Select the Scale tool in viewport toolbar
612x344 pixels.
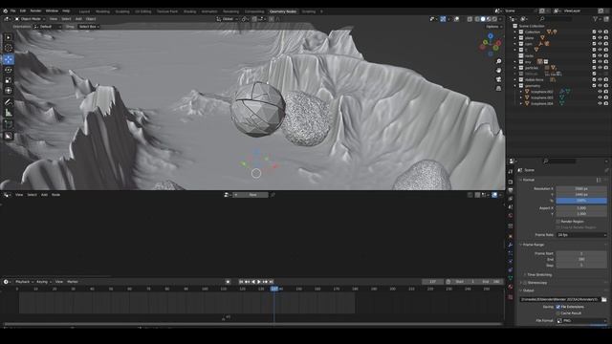click(9, 80)
